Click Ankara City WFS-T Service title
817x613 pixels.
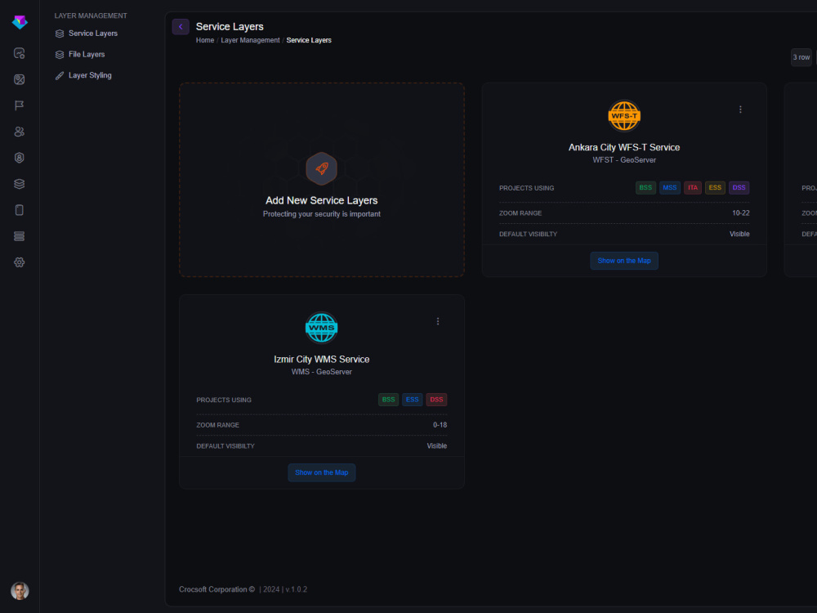click(x=624, y=147)
